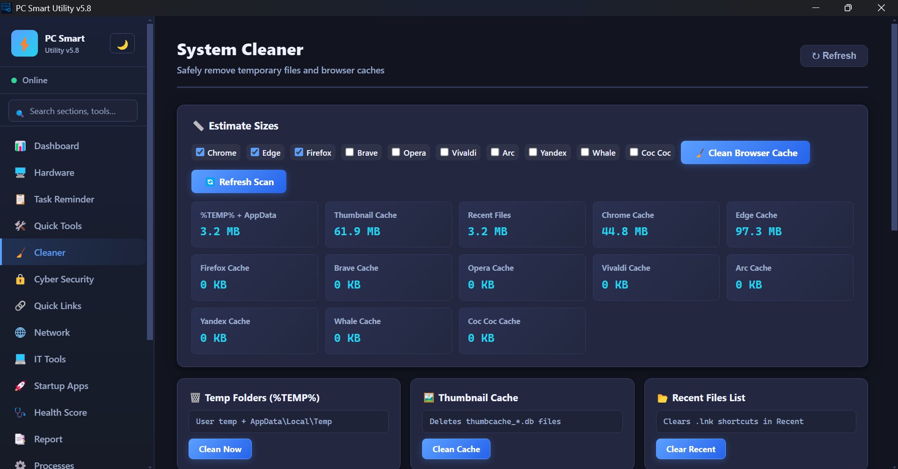This screenshot has width=898, height=469.
Task: Click the Startup Apps rocket icon
Action: pyautogui.click(x=20, y=386)
